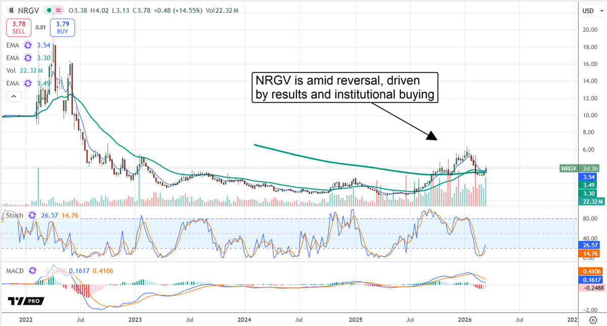Screen dimensions: 607x326
Task: Click the refresh loop icon beside EMA 3.54
Action: click(27, 45)
